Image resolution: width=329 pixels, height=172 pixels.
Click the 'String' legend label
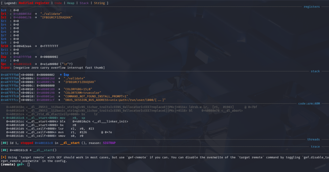[99, 3]
